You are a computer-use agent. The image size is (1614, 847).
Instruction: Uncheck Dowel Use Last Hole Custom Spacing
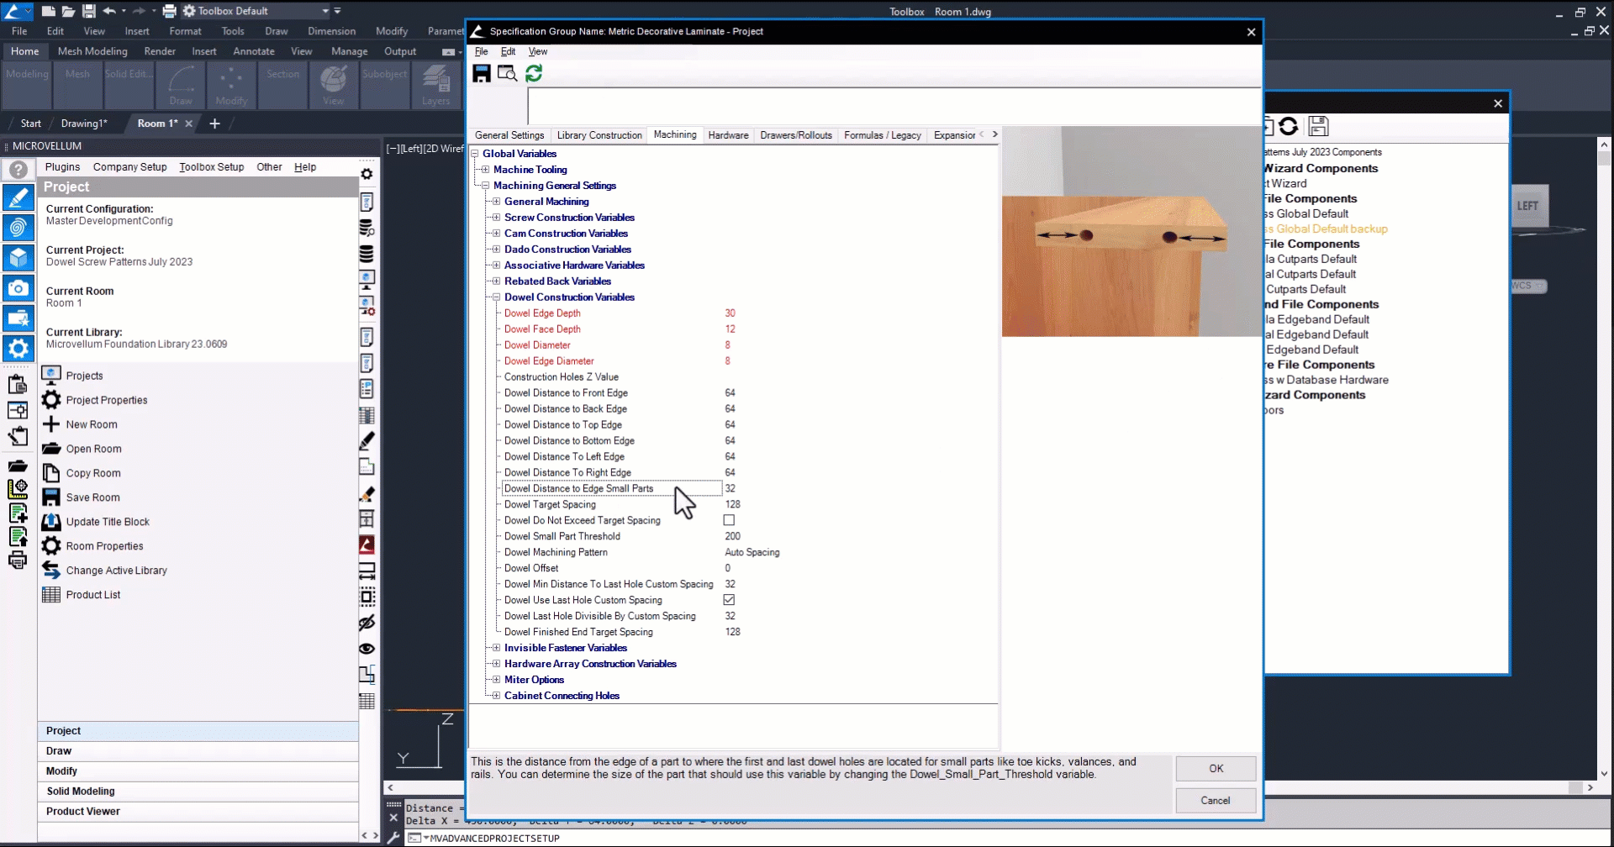pyautogui.click(x=729, y=600)
